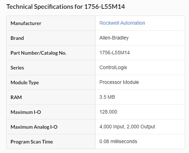
Task: Click the Program Scan Time label
Action: (32, 142)
